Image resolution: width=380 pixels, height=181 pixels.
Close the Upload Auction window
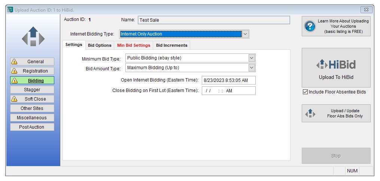(366, 10)
